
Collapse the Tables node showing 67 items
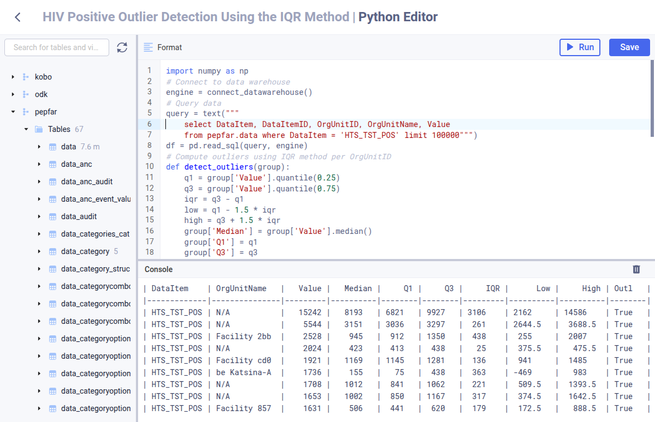[25, 129]
